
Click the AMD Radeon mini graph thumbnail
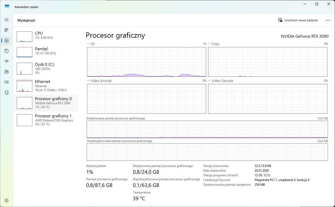click(24, 120)
